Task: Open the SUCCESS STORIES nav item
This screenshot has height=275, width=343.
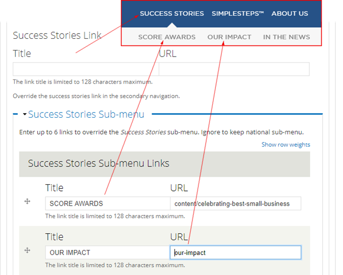Action: click(x=171, y=14)
